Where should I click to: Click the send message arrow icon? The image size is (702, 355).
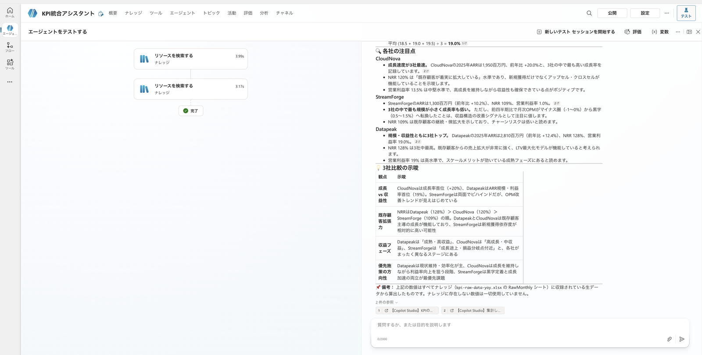pyautogui.click(x=682, y=339)
